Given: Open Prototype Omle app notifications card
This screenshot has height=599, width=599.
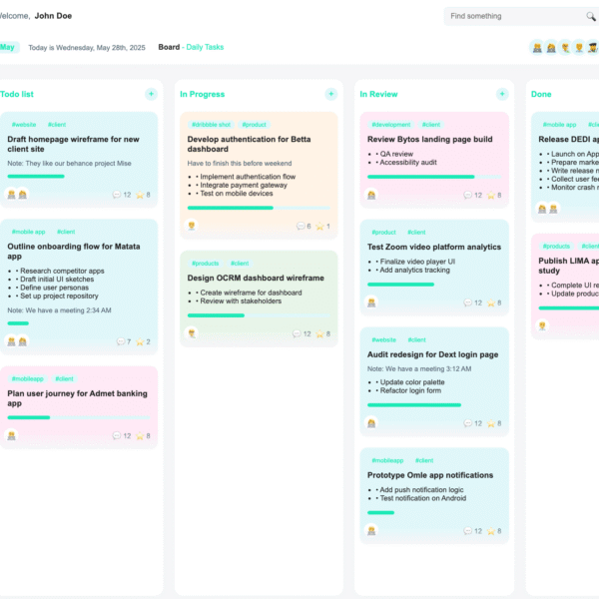Looking at the screenshot, I should tap(430, 475).
